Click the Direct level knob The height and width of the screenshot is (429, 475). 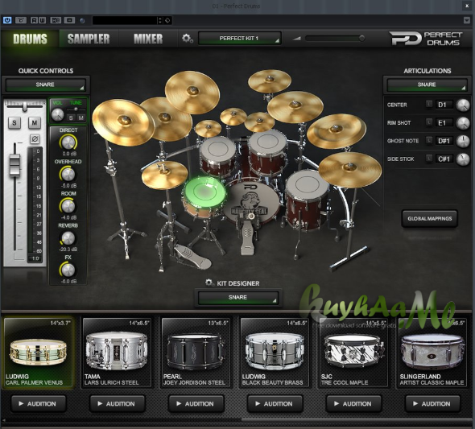[68, 142]
